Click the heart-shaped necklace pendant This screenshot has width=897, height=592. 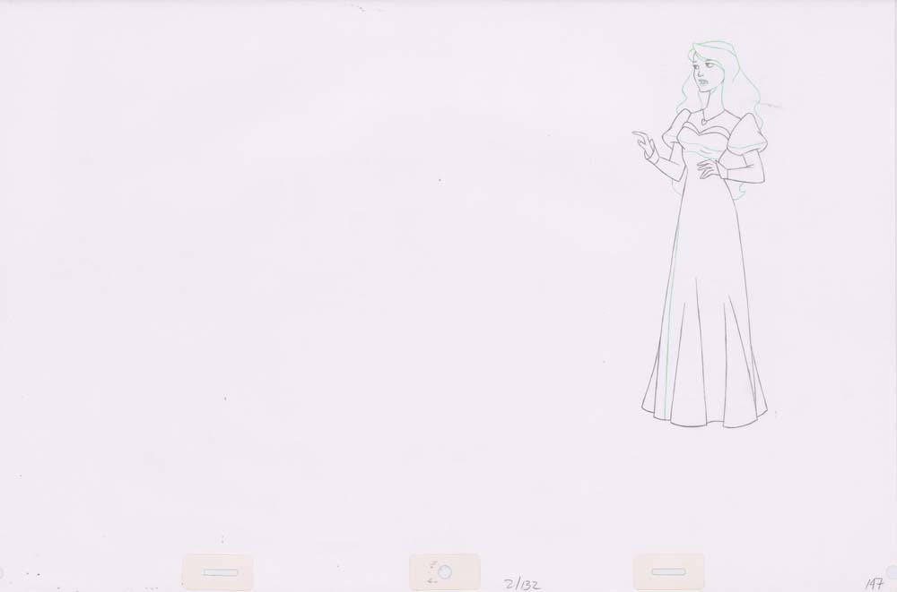[x=705, y=121]
